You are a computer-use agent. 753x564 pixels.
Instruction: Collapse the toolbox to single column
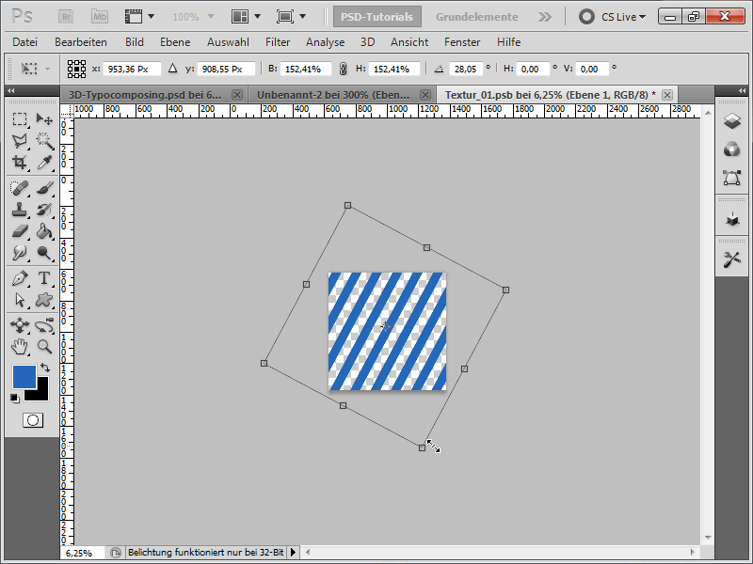pos(10,90)
